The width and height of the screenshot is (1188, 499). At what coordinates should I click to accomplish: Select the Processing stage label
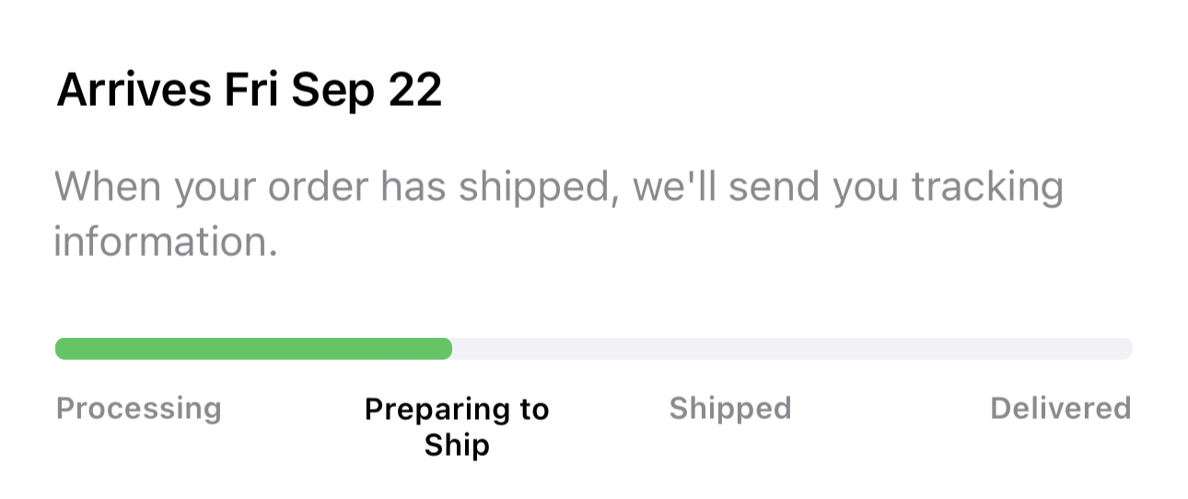[139, 408]
